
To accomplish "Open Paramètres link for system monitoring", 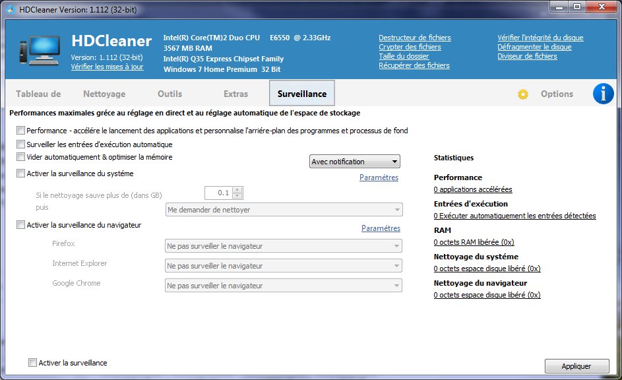I will pyautogui.click(x=379, y=177).
